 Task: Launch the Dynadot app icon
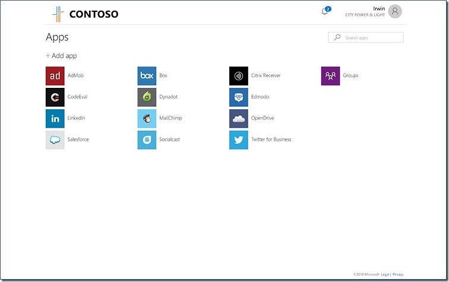click(x=147, y=97)
